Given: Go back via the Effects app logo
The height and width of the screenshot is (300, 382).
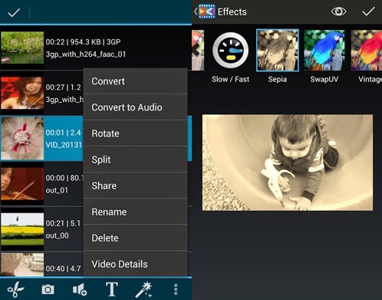Looking at the screenshot, I should click(206, 12).
